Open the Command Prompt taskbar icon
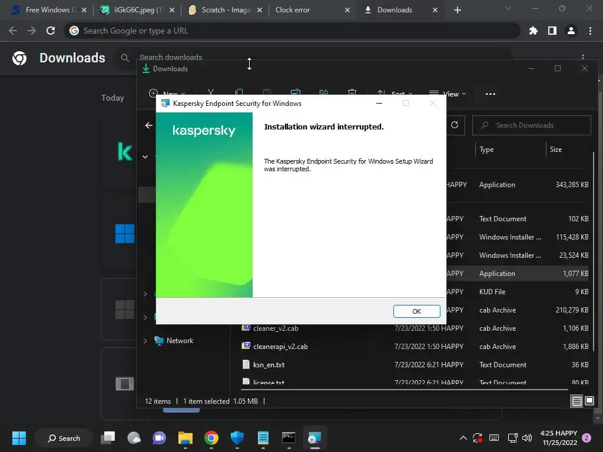Viewport: 603px width, 452px height. (289, 438)
